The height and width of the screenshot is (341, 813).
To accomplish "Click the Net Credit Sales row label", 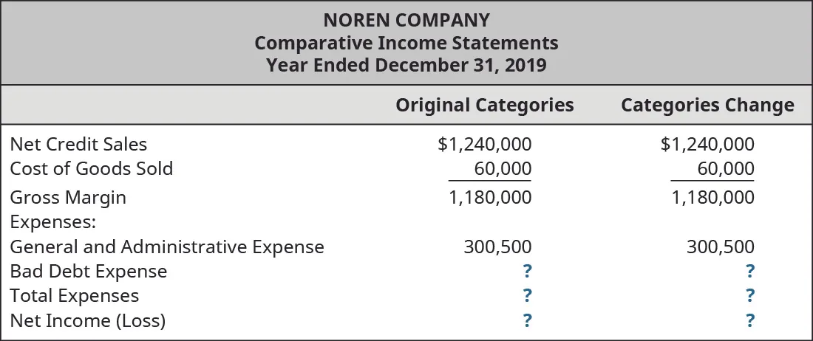I will click(78, 145).
